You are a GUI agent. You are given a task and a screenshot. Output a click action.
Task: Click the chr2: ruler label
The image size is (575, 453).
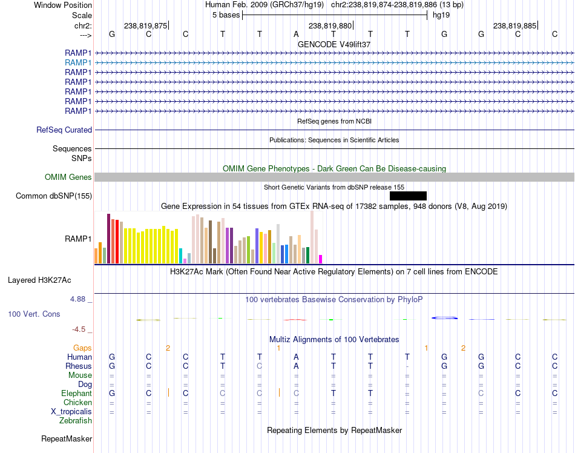pos(83,25)
